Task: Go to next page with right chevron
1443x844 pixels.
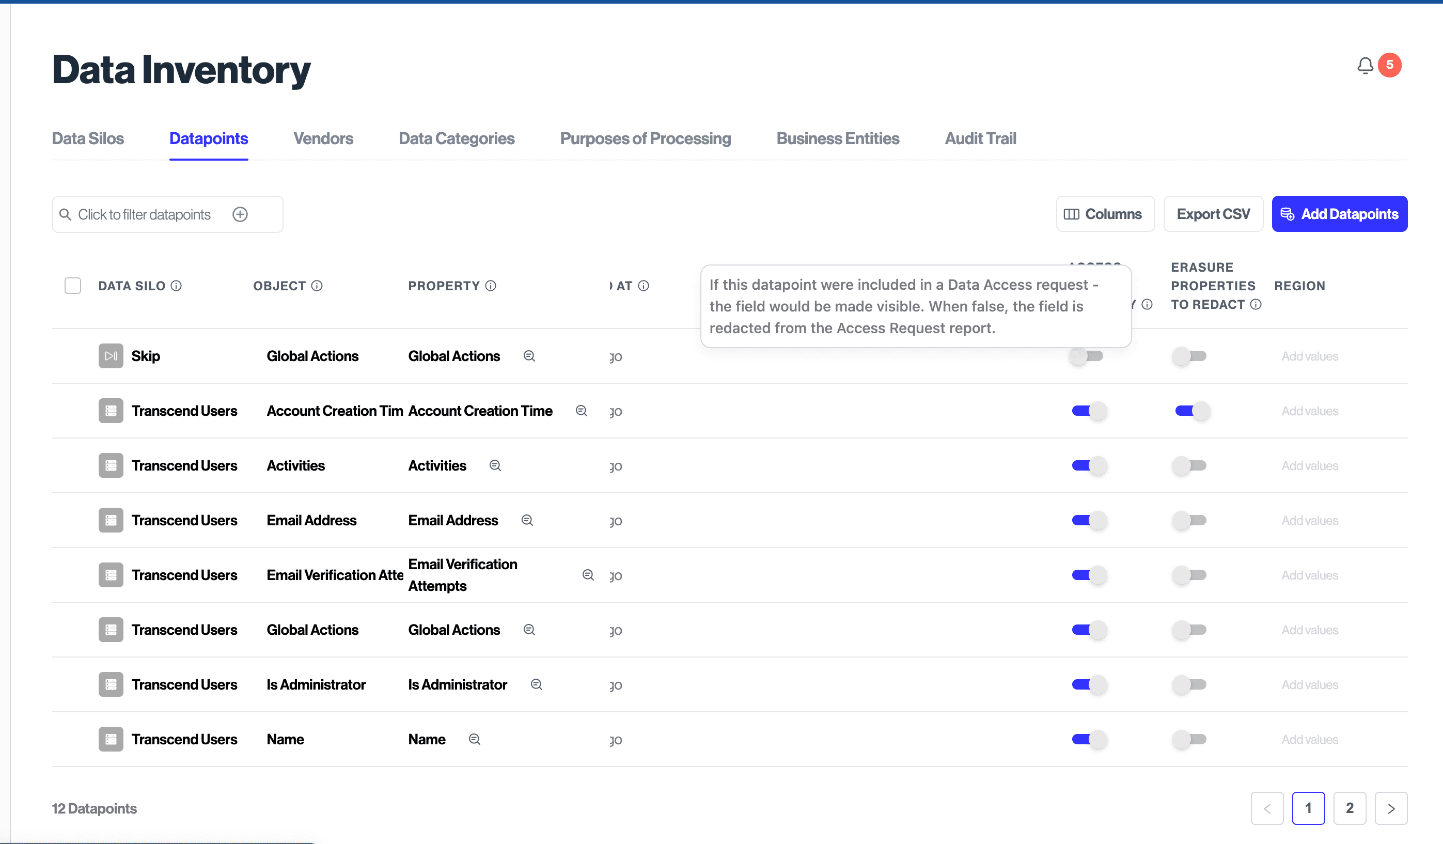Action: pyautogui.click(x=1391, y=808)
